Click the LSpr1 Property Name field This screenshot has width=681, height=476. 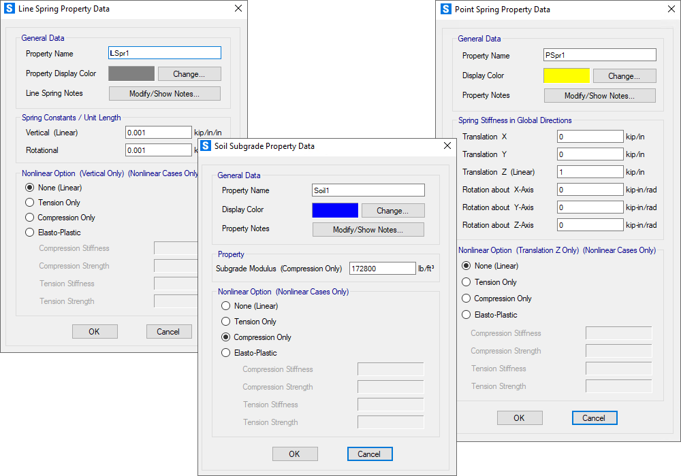165,53
